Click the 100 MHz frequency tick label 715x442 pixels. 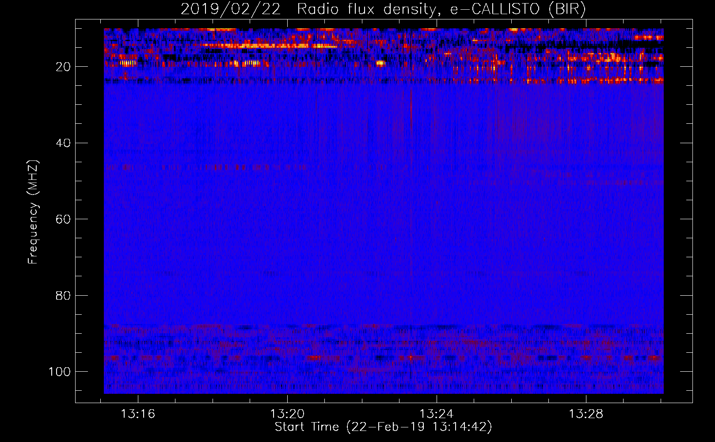pyautogui.click(x=60, y=372)
